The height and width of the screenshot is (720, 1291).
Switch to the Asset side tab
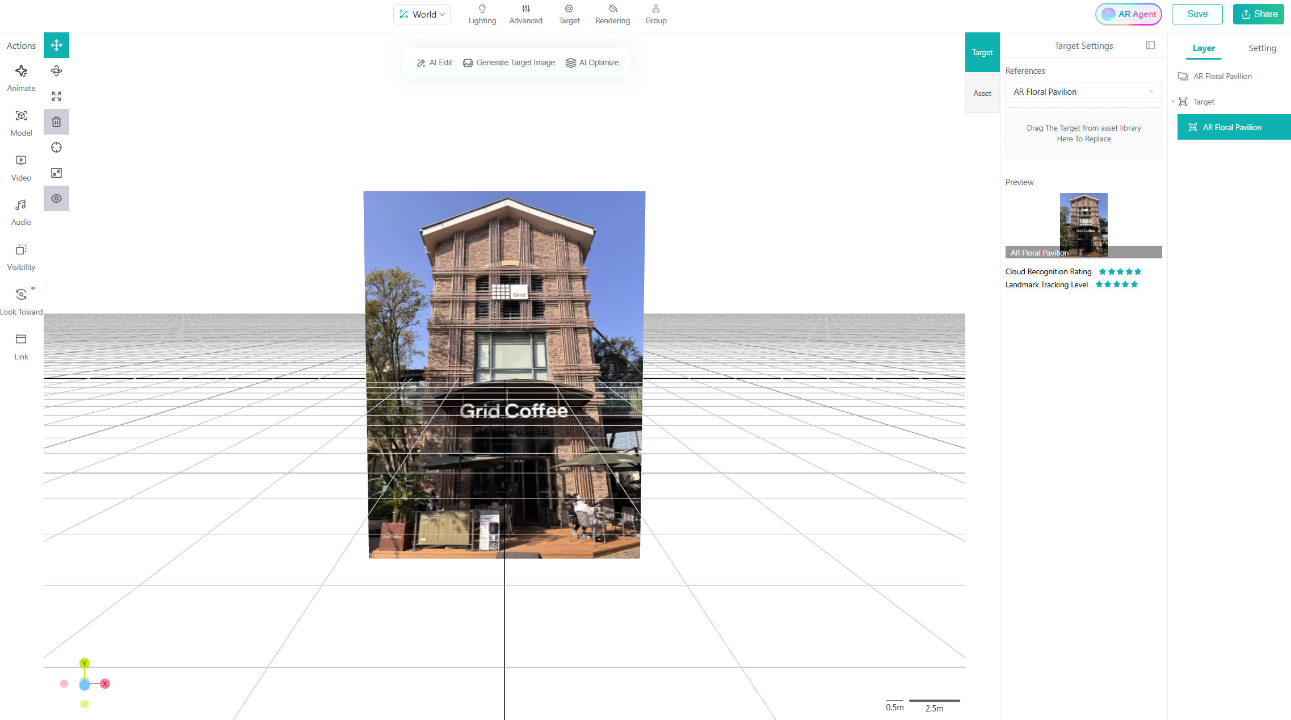982,93
